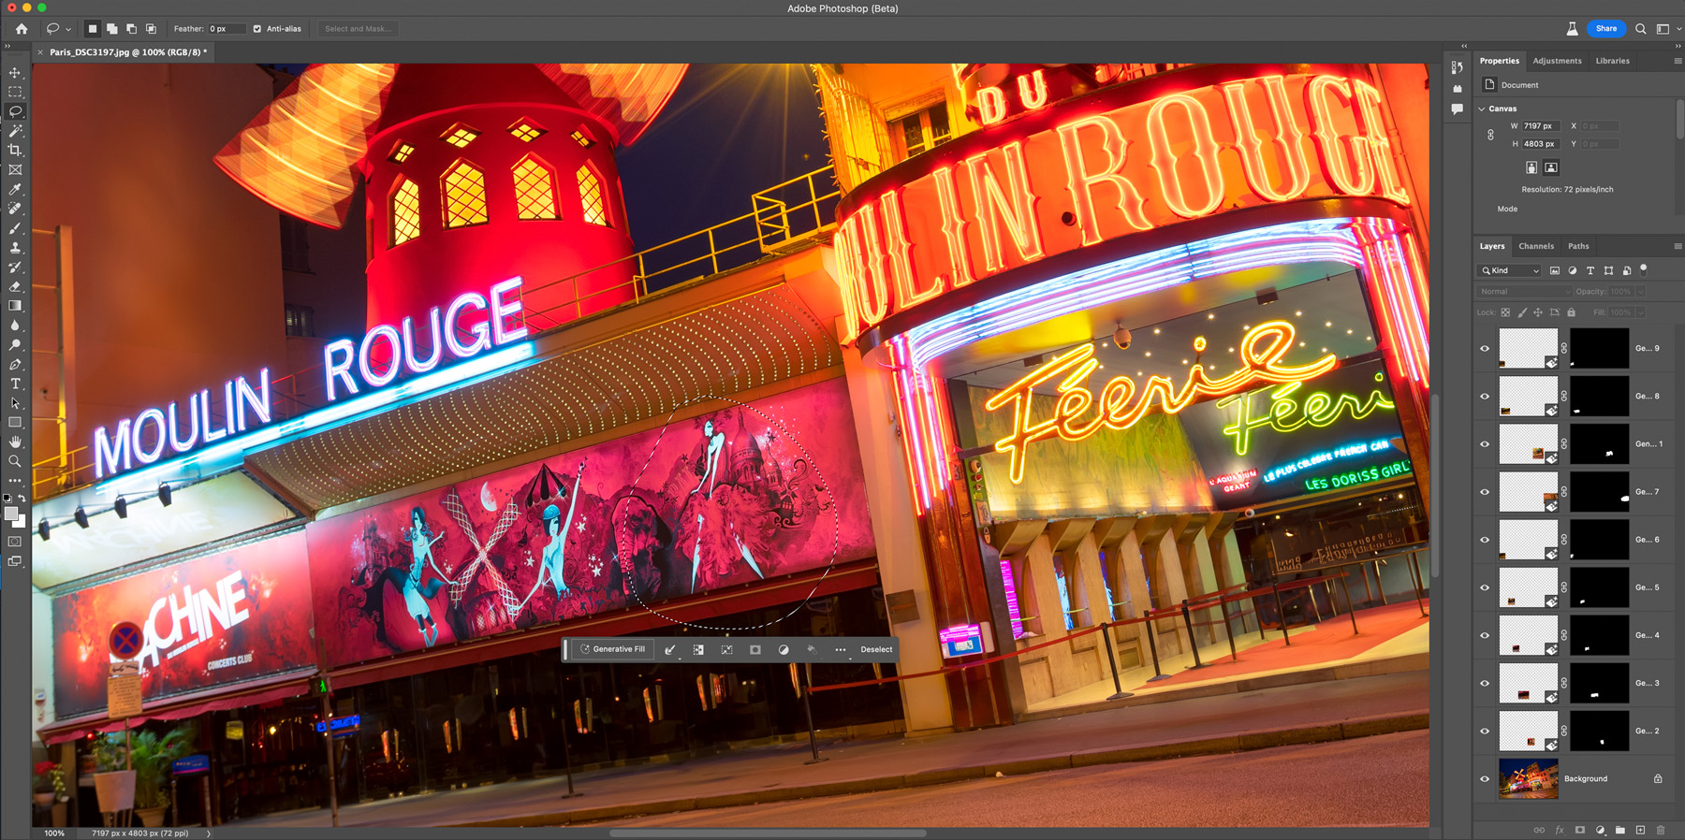Select the History Brush tool
1685x840 pixels.
[15, 268]
